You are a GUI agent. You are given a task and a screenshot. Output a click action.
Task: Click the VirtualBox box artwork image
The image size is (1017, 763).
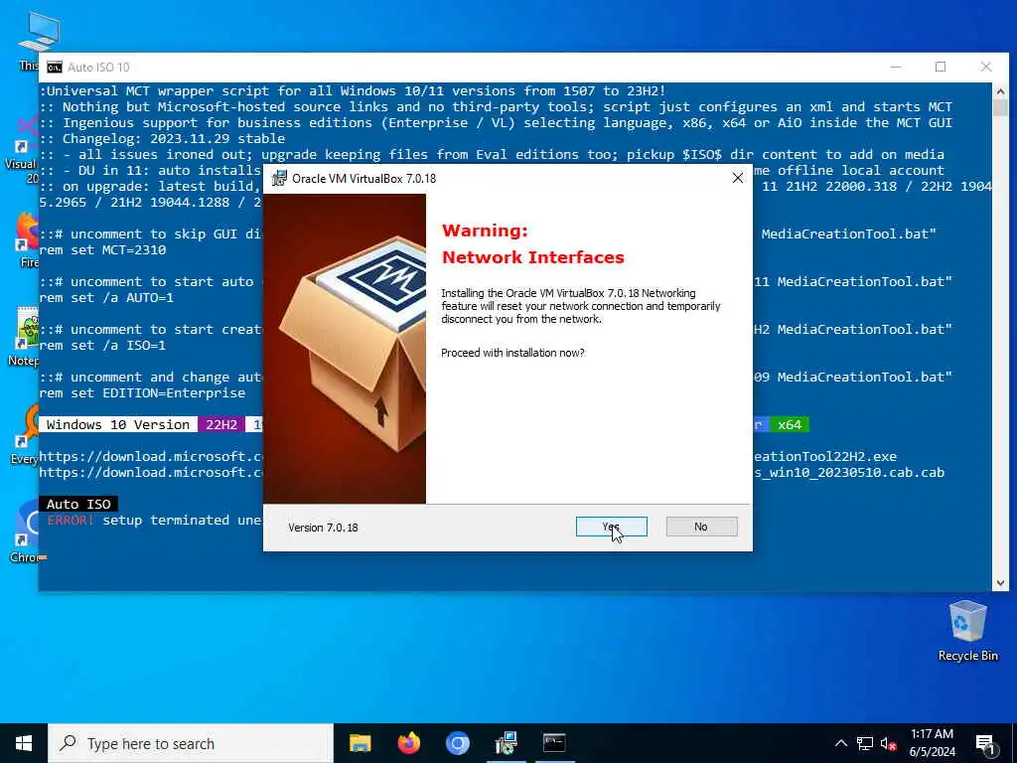[x=345, y=349]
